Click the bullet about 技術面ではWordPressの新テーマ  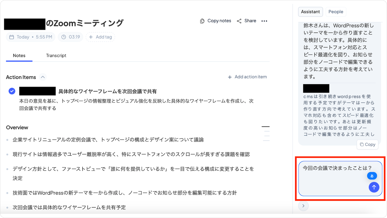125,193
